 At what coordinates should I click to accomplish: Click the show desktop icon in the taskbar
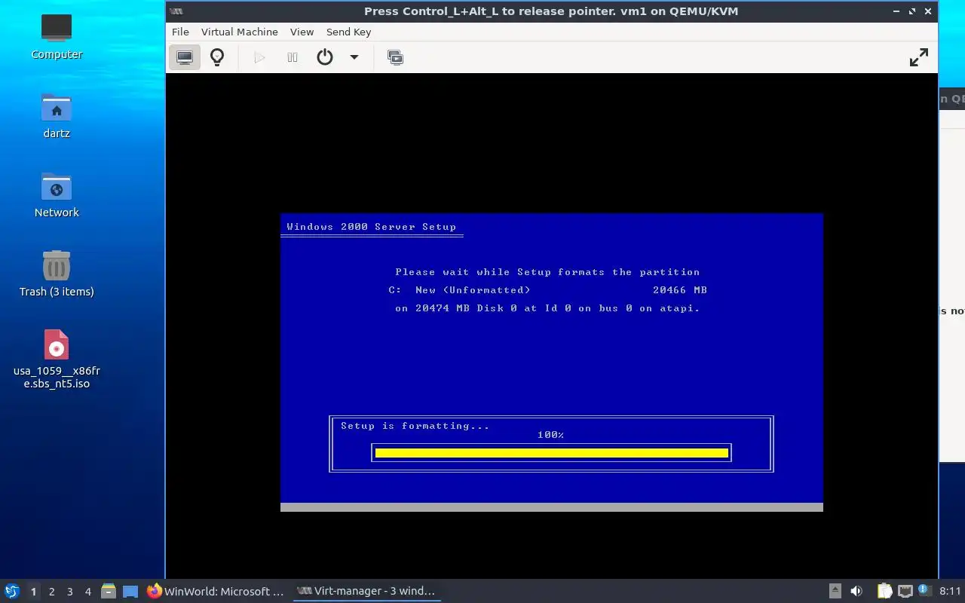pos(130,592)
